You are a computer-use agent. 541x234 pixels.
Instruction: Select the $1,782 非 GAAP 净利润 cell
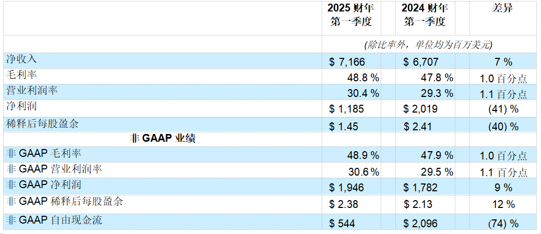(421, 187)
